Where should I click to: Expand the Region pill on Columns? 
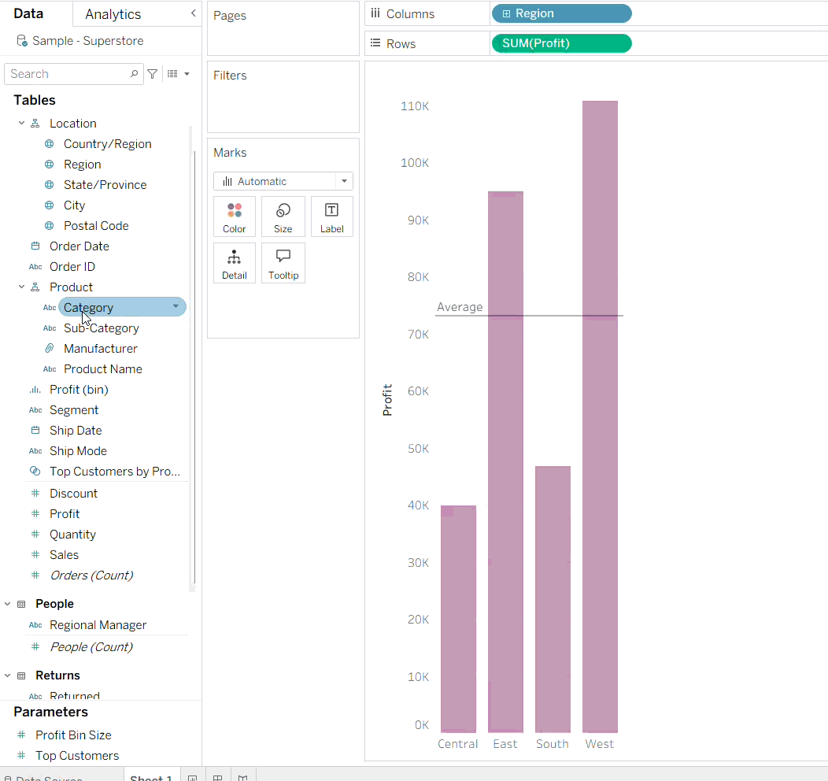[506, 14]
